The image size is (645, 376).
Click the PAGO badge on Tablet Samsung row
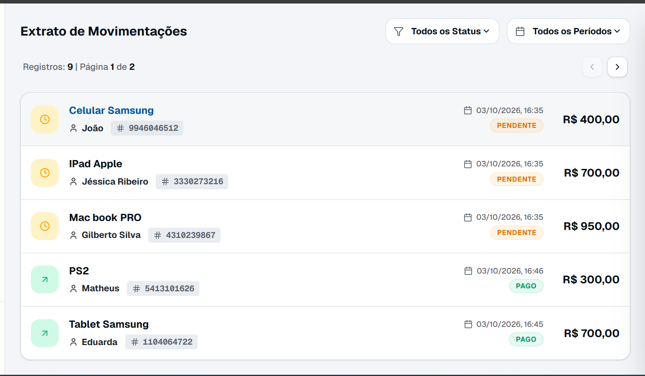click(526, 340)
